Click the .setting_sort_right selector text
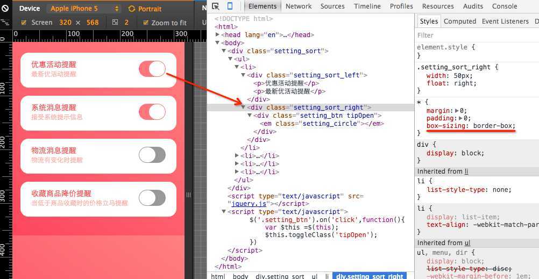The width and height of the screenshot is (539, 279). pos(455,67)
